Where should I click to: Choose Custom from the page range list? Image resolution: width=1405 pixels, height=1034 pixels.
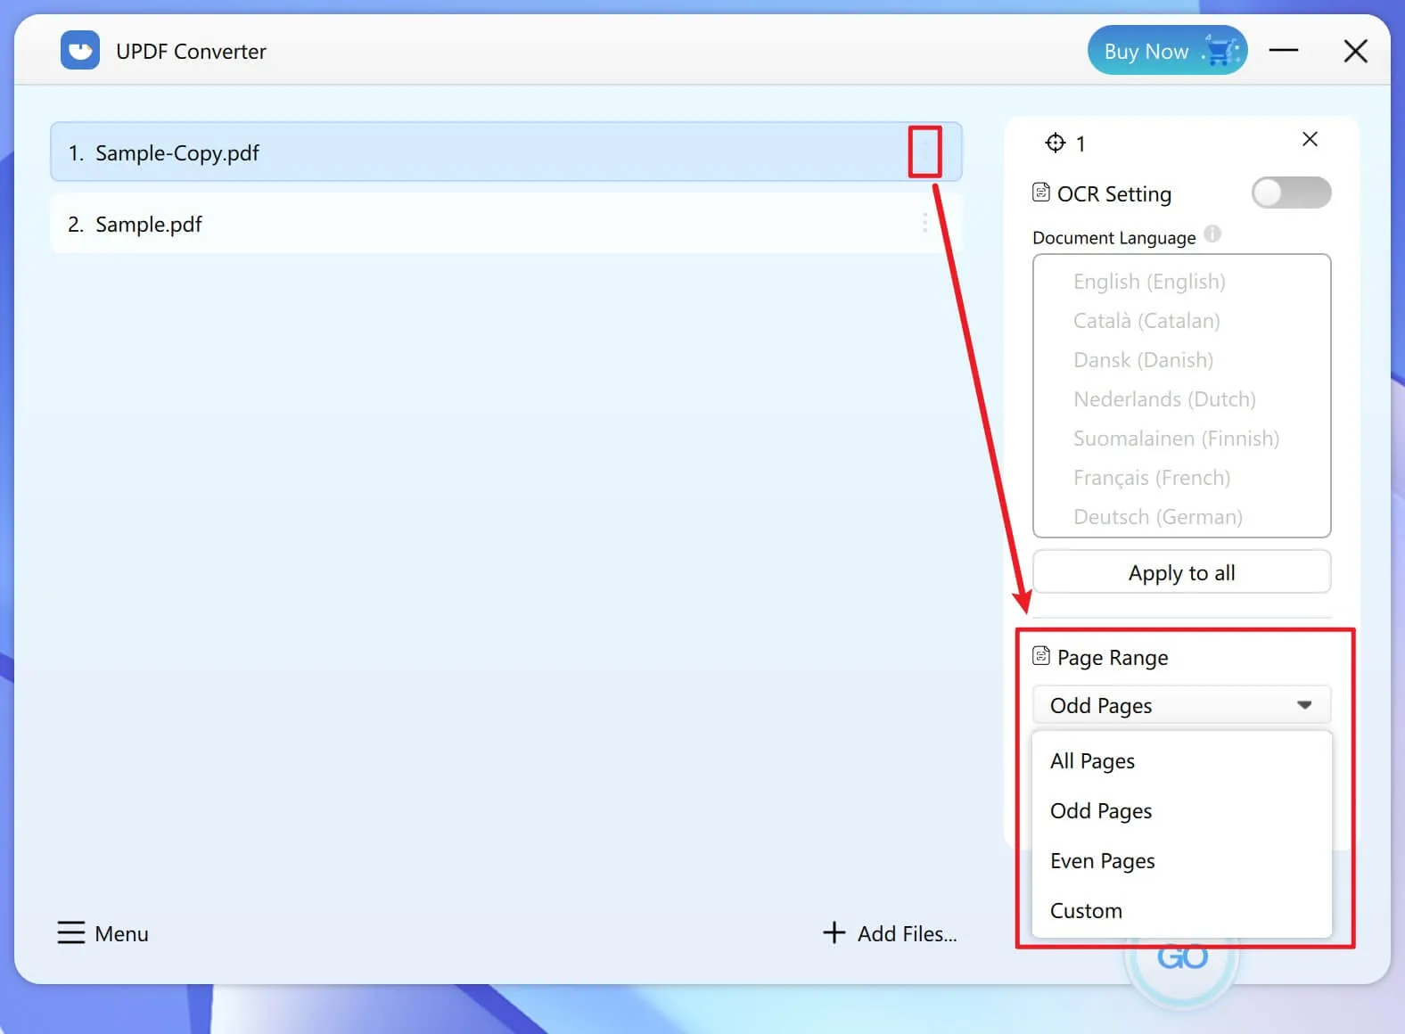[x=1181, y=911]
